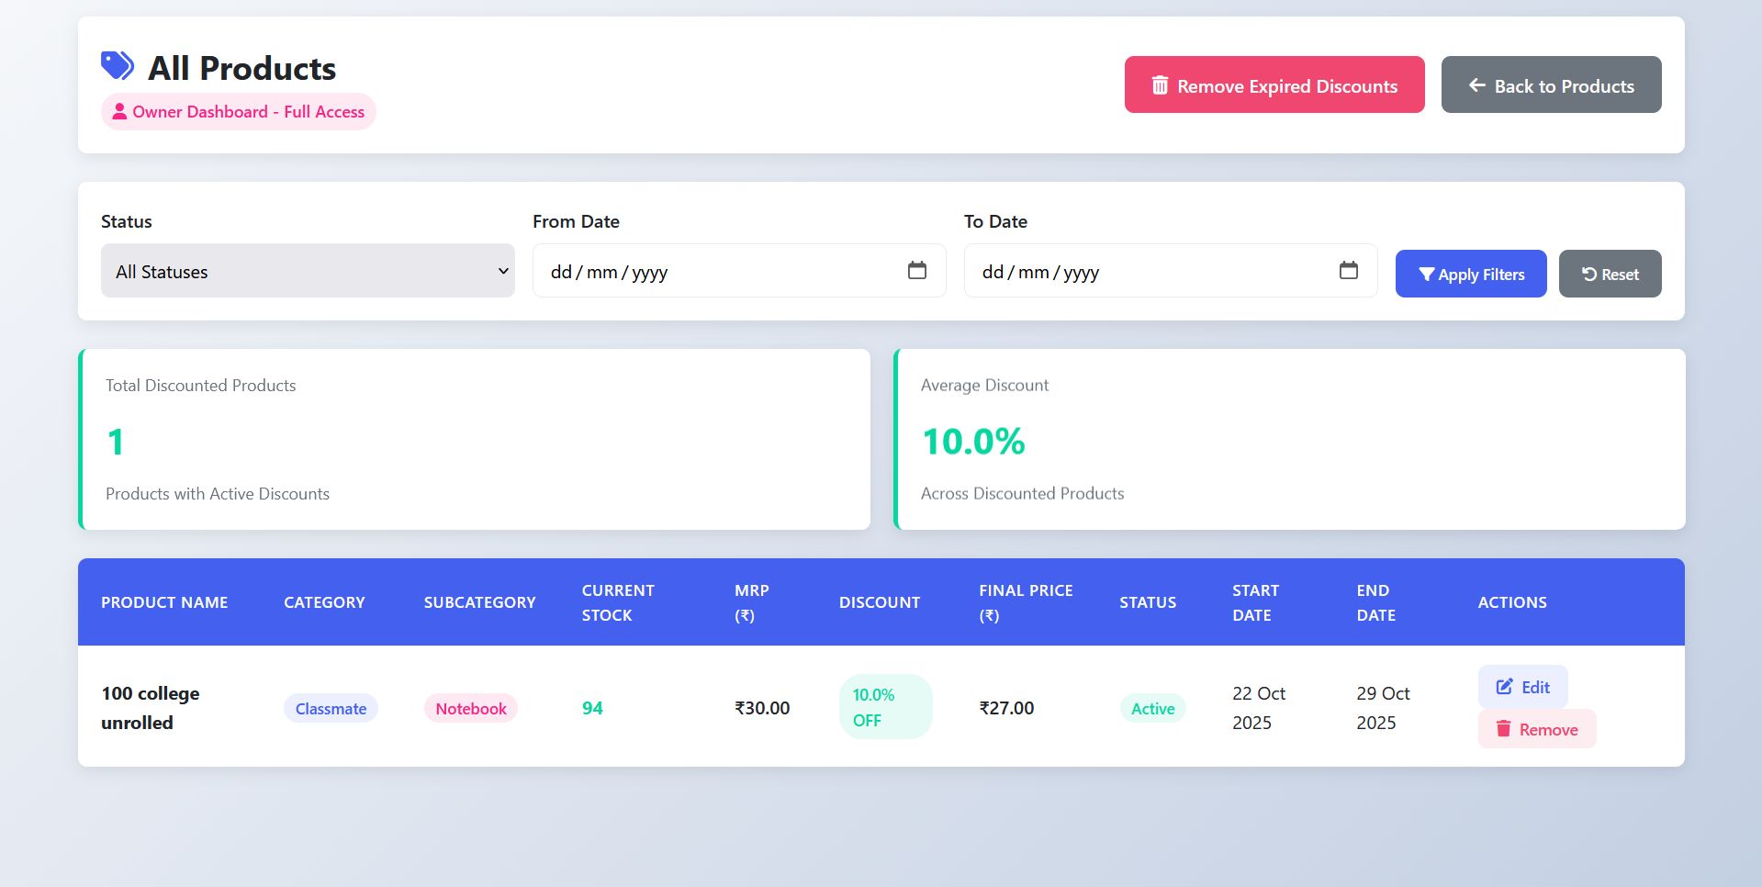Click the pencil icon on the Edit action
The image size is (1762, 887).
click(x=1504, y=686)
